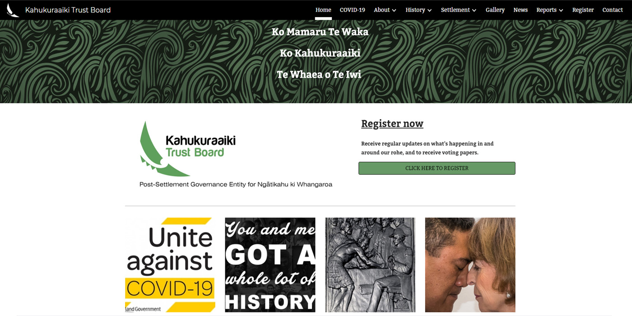Select the bronze relief sculpture thumbnail
Viewport: 632px width, 316px height.
pyautogui.click(x=370, y=265)
